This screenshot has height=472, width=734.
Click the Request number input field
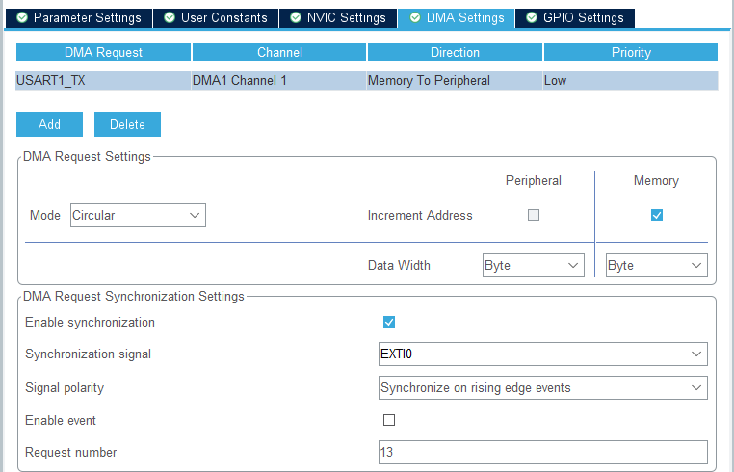pyautogui.click(x=543, y=453)
